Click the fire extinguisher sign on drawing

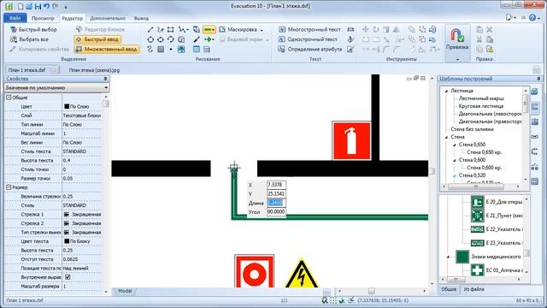[351, 140]
